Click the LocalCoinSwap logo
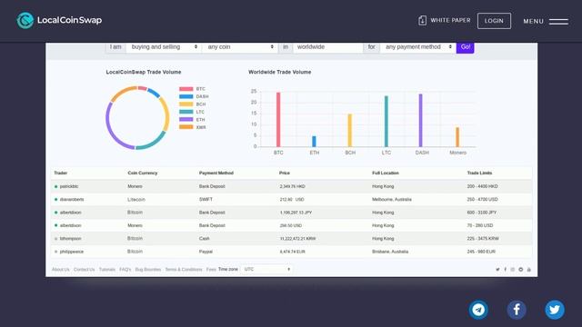The height and width of the screenshot is (327, 582). click(x=59, y=20)
